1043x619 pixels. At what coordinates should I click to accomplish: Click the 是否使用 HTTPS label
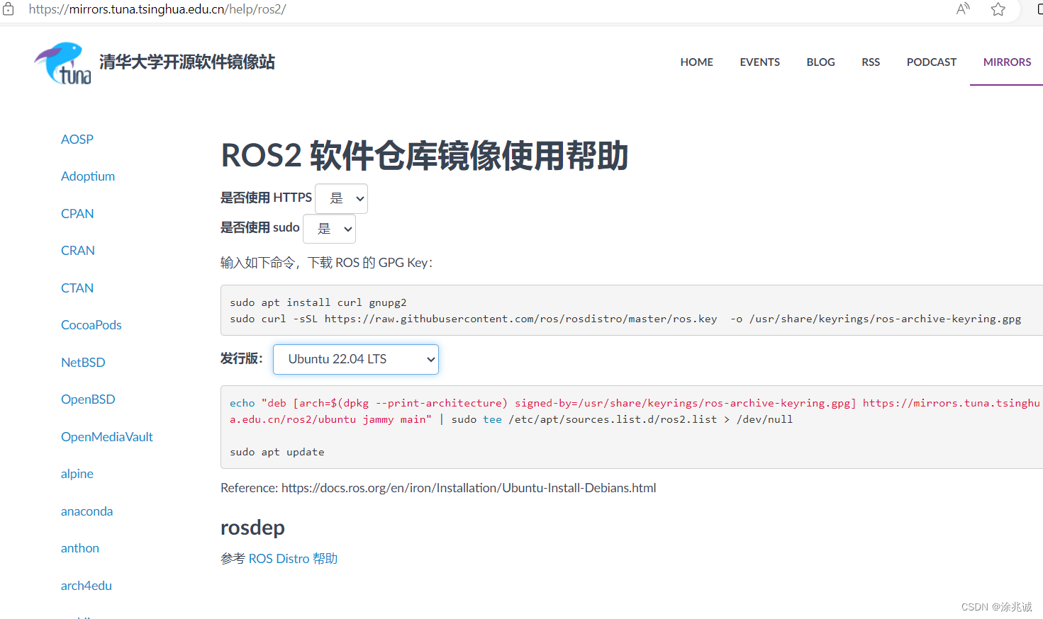266,198
